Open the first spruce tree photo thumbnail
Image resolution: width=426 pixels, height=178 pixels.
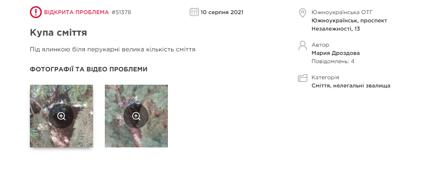(61, 116)
